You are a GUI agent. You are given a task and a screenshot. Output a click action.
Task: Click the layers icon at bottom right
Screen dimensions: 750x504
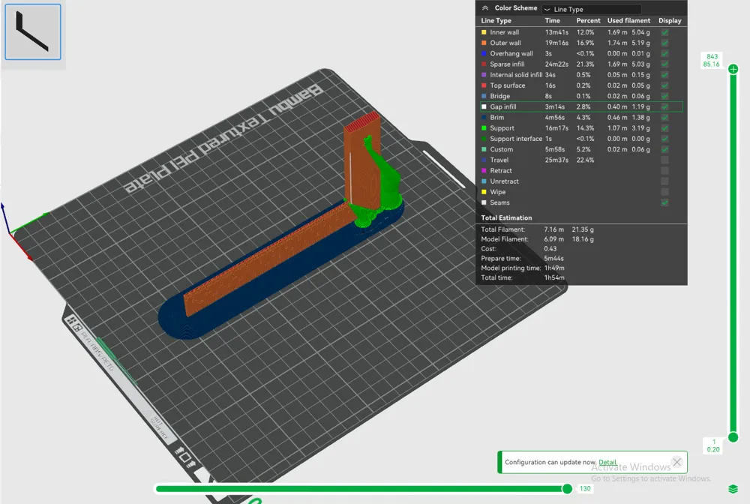click(733, 489)
